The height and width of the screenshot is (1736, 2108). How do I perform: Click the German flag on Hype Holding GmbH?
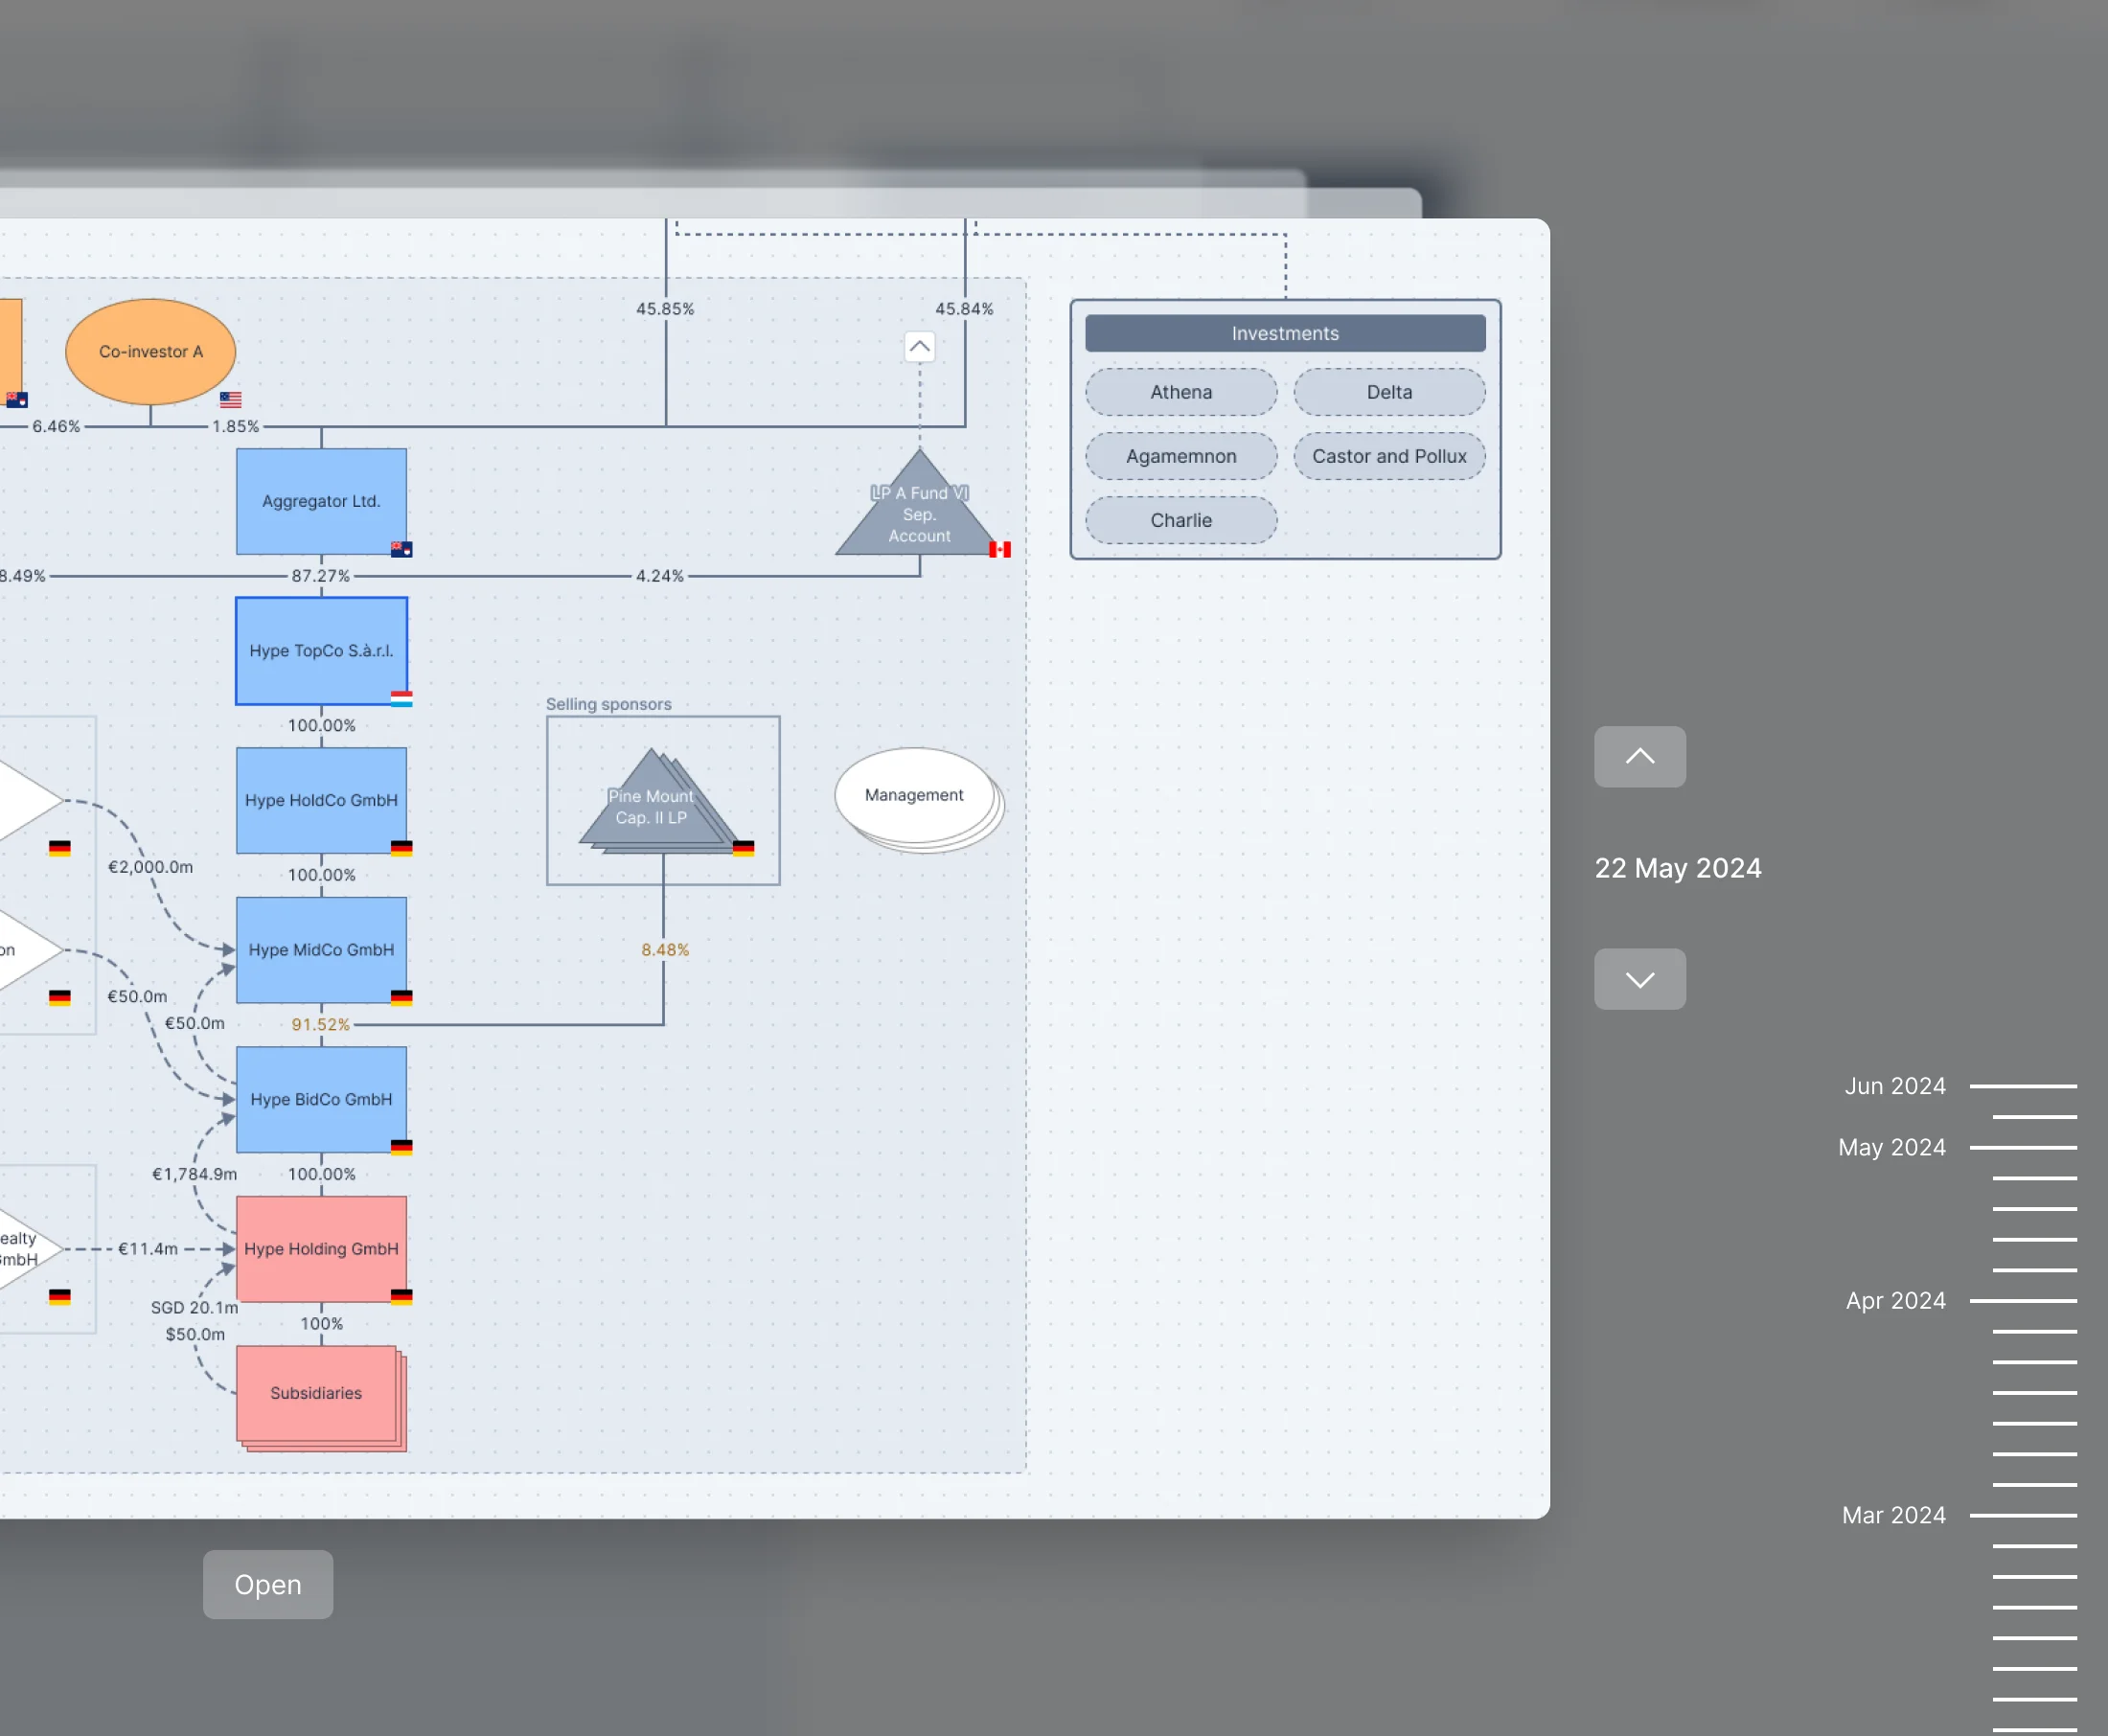click(401, 1295)
